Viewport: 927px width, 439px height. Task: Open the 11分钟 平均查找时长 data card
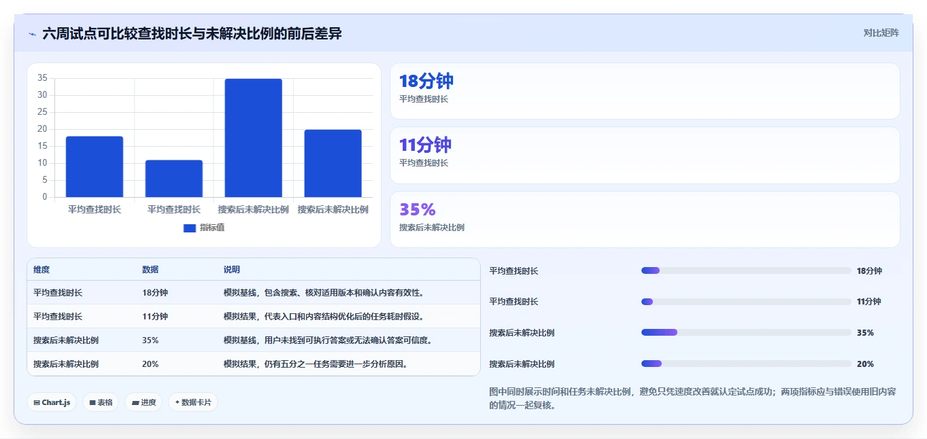click(x=645, y=155)
